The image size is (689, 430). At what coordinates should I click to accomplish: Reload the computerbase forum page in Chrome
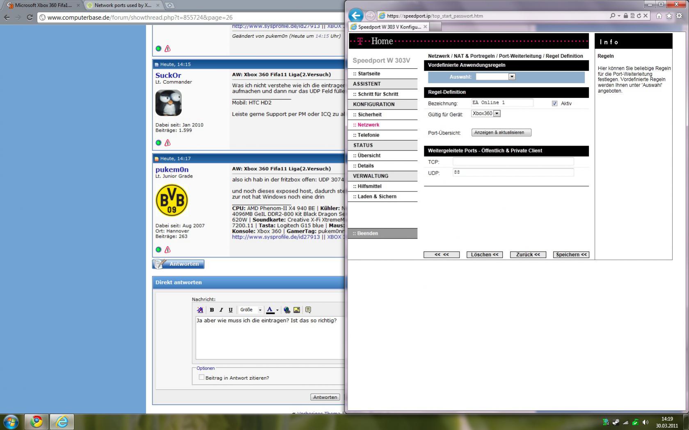click(30, 17)
